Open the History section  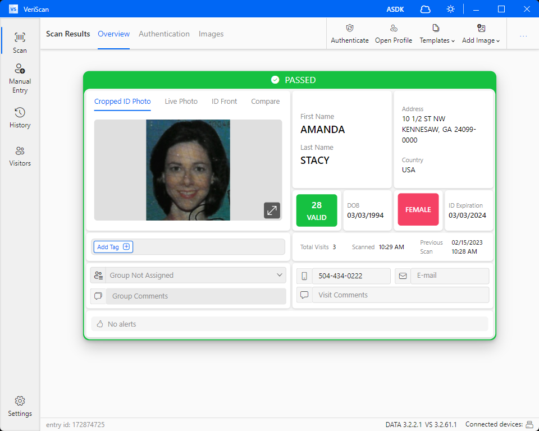20,117
